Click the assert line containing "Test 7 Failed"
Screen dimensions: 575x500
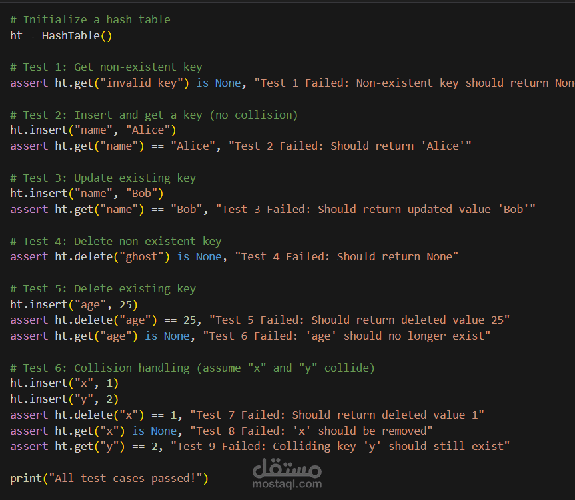247,415
